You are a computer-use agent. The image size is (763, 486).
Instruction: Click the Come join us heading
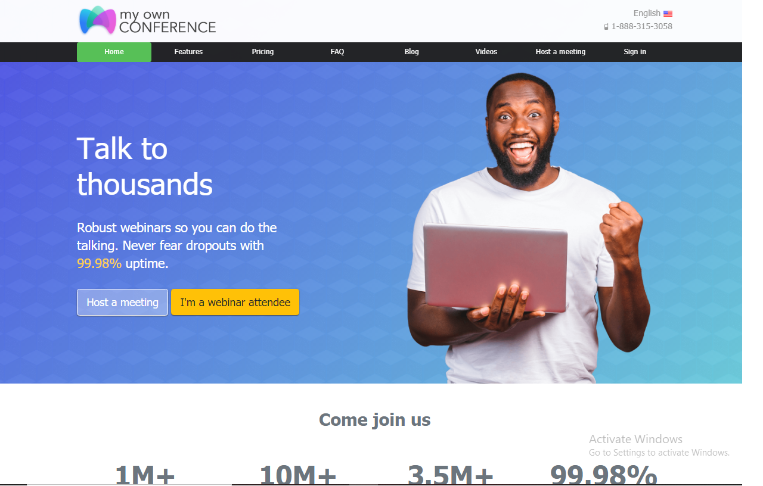(x=375, y=420)
